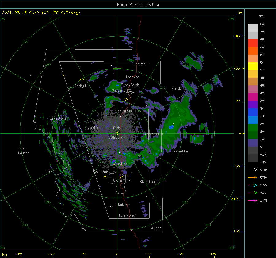Click the magenta 18TS arrow in legend
This screenshot has height=258, width=276.
(x=253, y=200)
